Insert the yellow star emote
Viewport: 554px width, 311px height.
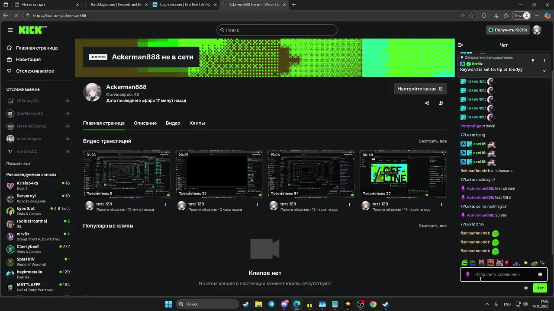point(525,262)
